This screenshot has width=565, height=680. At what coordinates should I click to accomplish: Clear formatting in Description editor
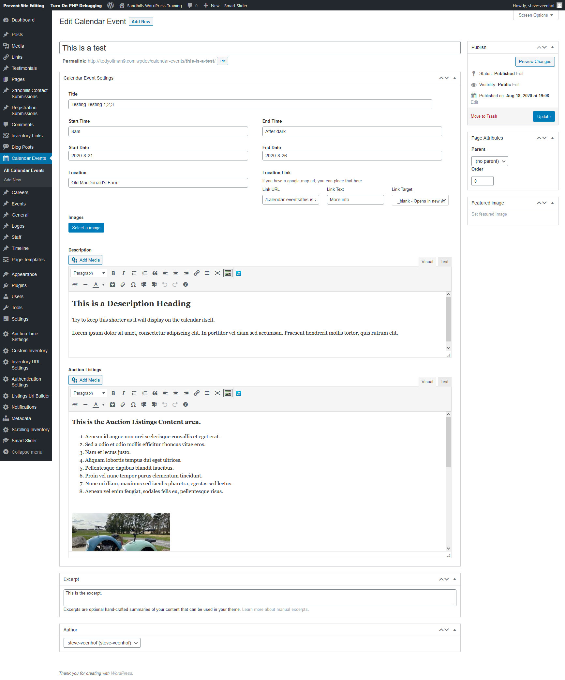click(123, 284)
